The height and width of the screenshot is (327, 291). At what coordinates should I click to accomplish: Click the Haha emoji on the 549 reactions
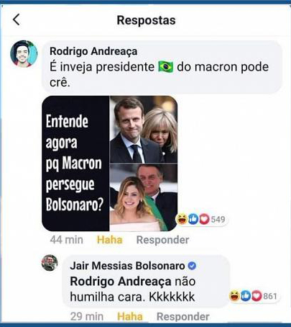(182, 219)
